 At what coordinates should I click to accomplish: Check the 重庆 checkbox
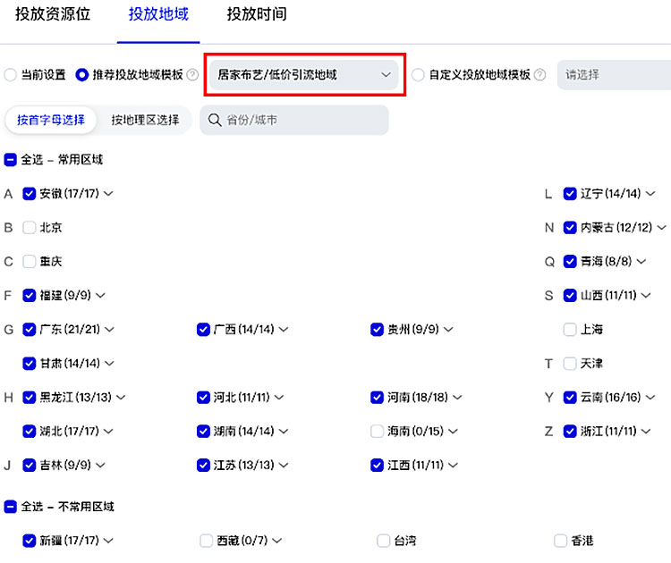coord(30,261)
